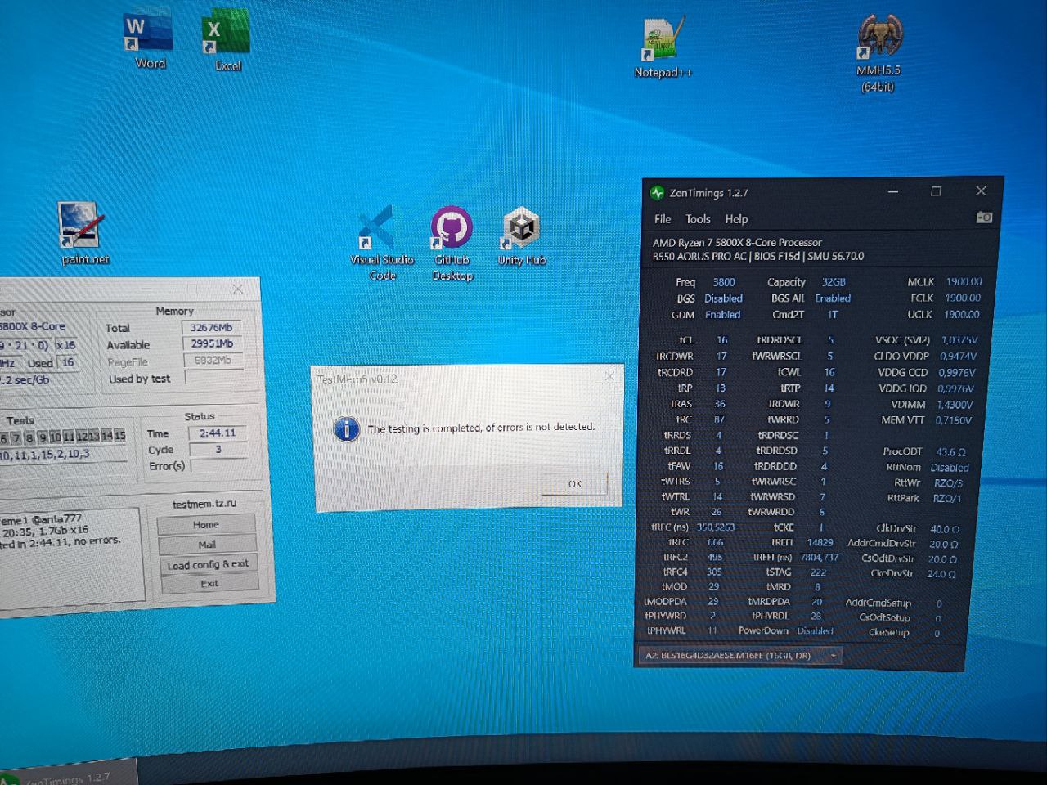This screenshot has height=785, width=1047.
Task: Close the ZenTimings window
Action: 981,191
